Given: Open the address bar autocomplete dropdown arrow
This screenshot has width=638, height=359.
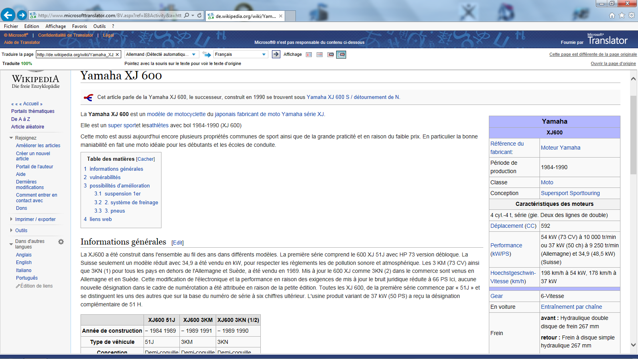Looking at the screenshot, I should [x=193, y=16].
